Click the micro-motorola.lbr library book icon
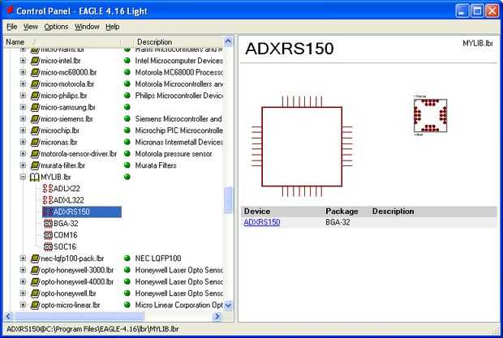The image size is (503, 338). pyautogui.click(x=35, y=84)
